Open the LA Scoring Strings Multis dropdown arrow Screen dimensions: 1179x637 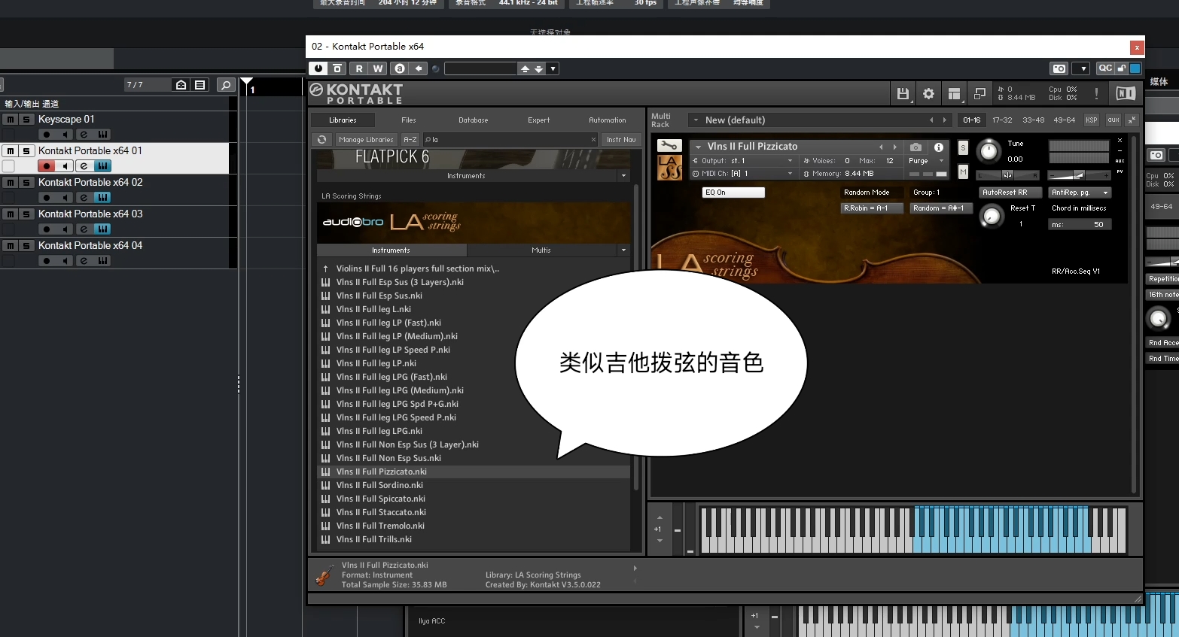(623, 250)
